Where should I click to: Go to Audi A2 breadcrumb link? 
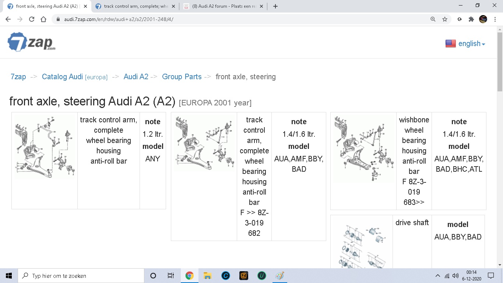[x=136, y=77]
